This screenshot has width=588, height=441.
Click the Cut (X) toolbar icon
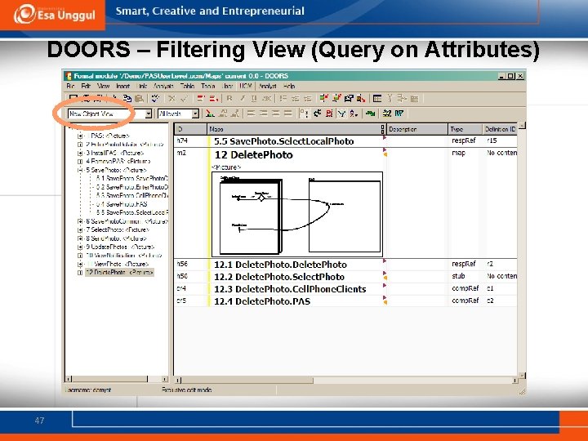coord(171,99)
